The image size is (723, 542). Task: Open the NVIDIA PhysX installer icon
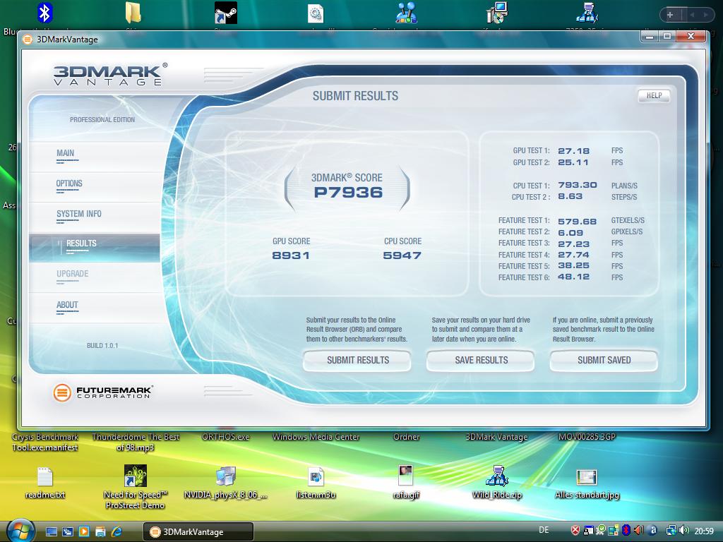tap(225, 476)
